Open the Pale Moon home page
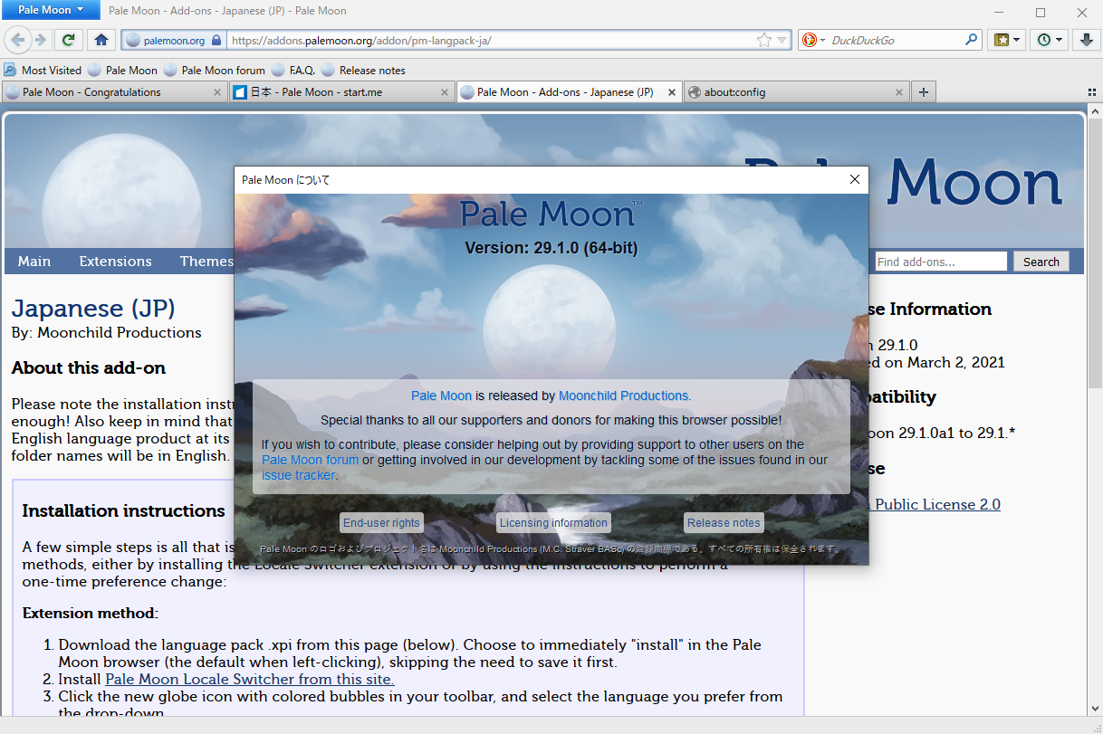Screen dimensions: 1103x734 [x=101, y=40]
